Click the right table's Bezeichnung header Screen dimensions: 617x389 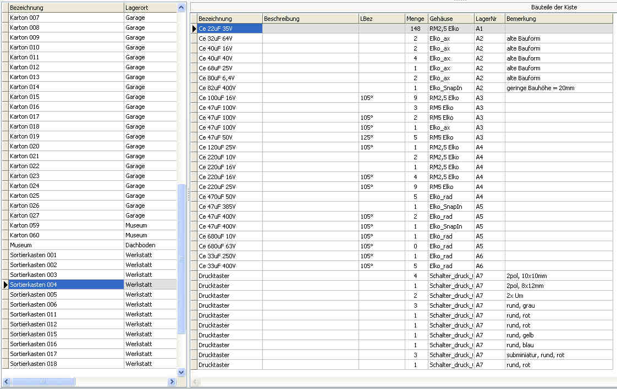tap(230, 19)
